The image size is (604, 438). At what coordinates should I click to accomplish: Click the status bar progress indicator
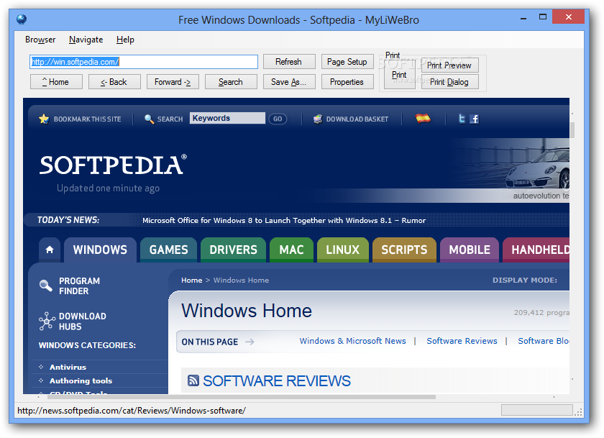click(536, 410)
